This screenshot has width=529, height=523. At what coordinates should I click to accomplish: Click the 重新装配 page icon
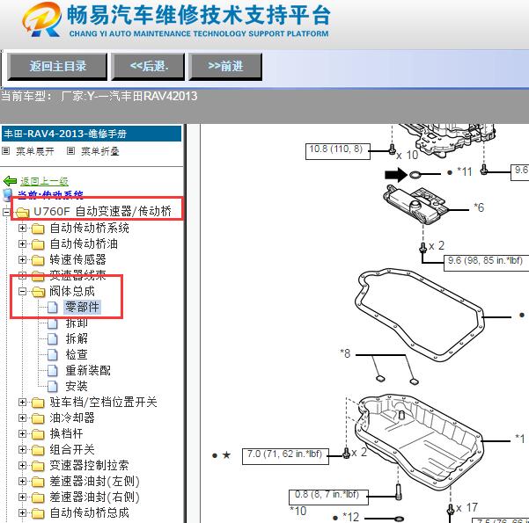(x=52, y=371)
